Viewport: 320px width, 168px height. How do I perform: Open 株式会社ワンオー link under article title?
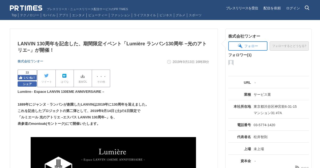[30, 61]
